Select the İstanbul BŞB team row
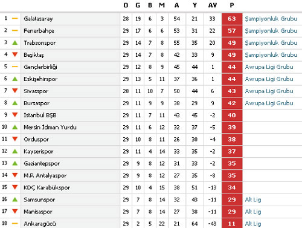The width and height of the screenshot is (302, 228). pyautogui.click(x=151, y=115)
